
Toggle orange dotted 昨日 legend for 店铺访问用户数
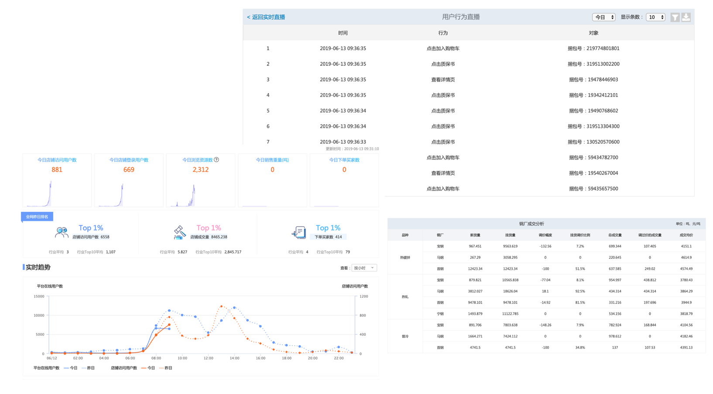pyautogui.click(x=165, y=368)
